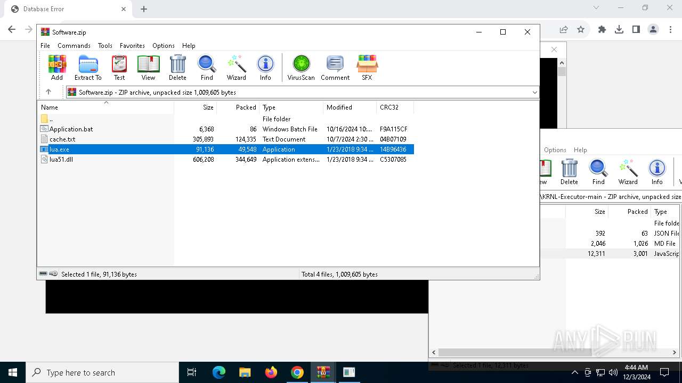The height and width of the screenshot is (383, 682).
Task: Open Options menu in KRNL-Executor window
Action: [555, 150]
